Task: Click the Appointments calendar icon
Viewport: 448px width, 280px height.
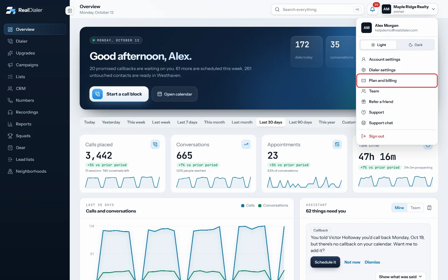Action: click(x=337, y=144)
